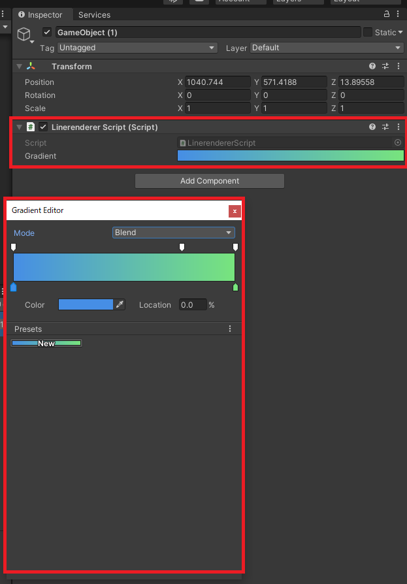Click the gradient bar in Gradient Editor
The width and height of the screenshot is (407, 584).
point(124,267)
